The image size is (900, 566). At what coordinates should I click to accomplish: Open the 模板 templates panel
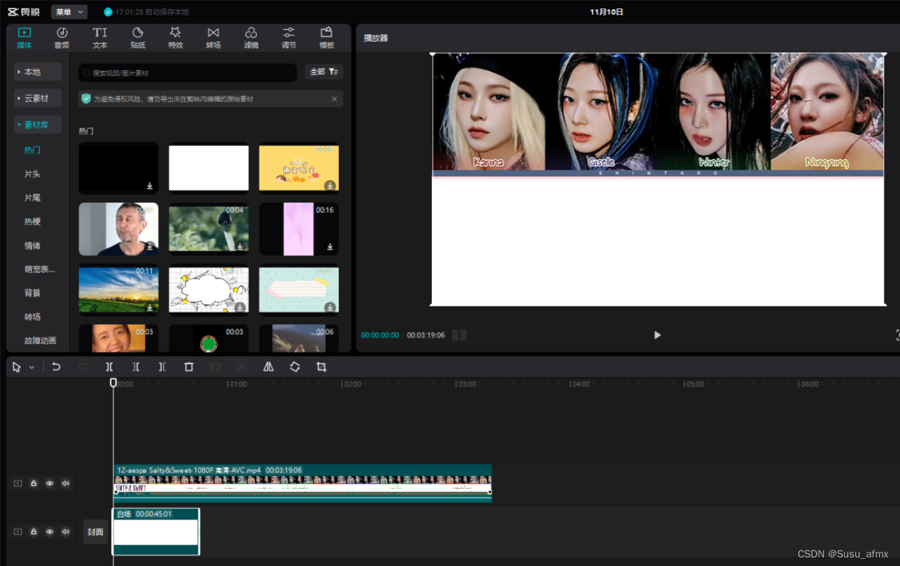[326, 38]
